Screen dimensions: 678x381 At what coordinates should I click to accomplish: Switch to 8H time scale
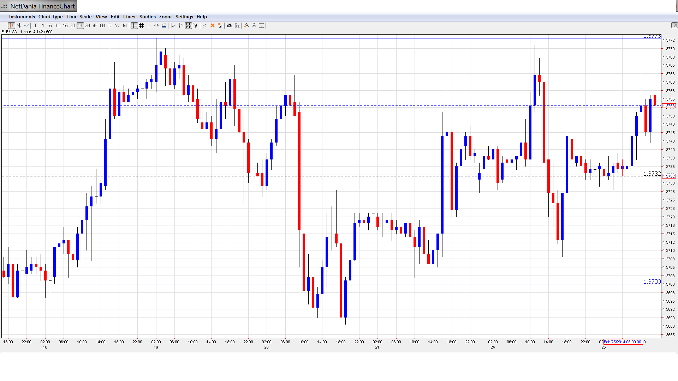pyautogui.click(x=102, y=25)
